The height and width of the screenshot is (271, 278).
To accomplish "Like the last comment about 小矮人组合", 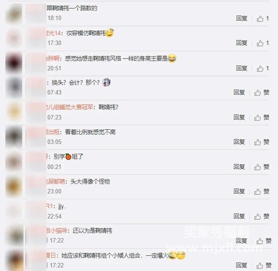I will (264, 266).
